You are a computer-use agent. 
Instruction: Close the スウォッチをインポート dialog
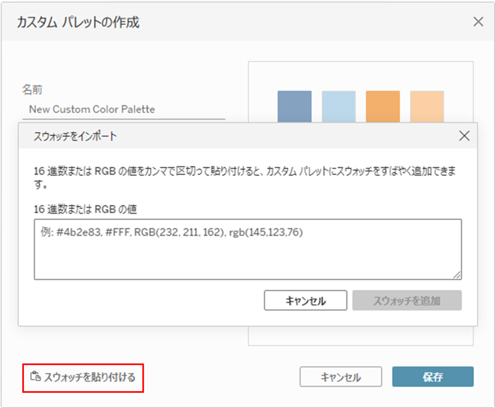click(464, 136)
